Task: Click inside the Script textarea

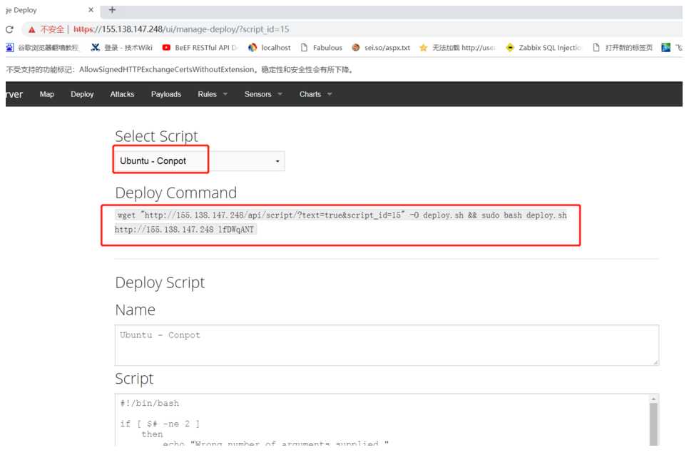Action: click(x=382, y=419)
